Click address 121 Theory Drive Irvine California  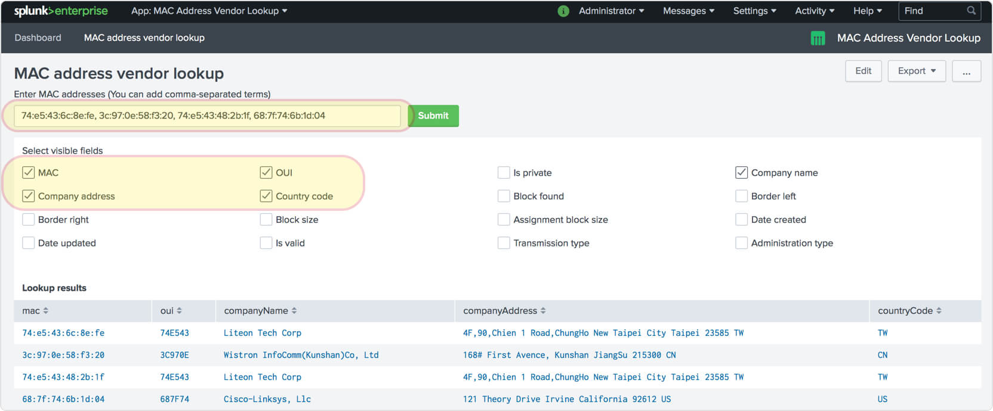click(567, 399)
